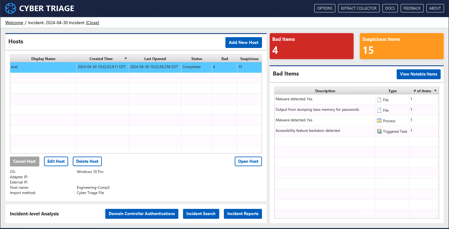Follow the Welcome breadcrumb link
The width and height of the screenshot is (449, 229).
tap(14, 23)
